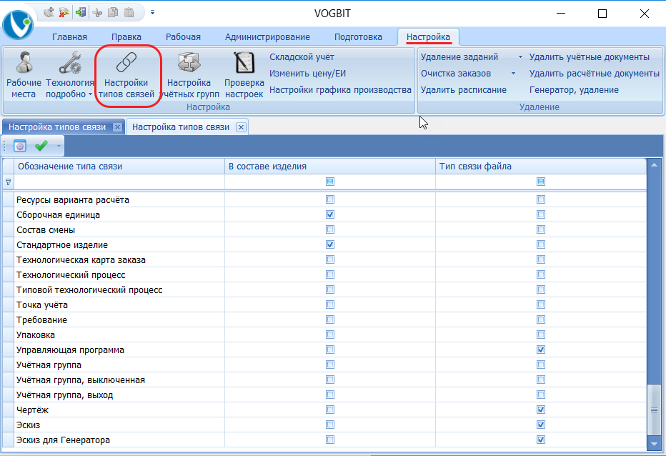Click the VOGBIT application logo button

click(18, 24)
